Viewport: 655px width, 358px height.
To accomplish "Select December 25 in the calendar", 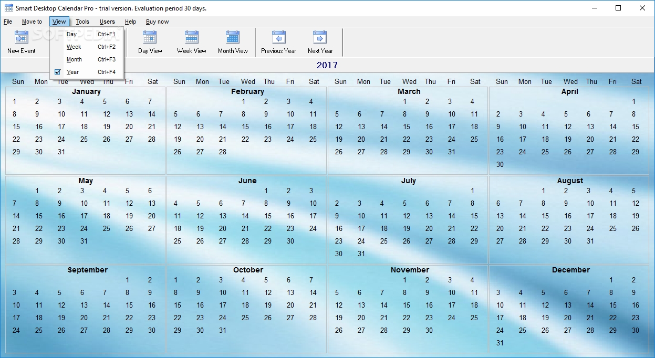I will click(x=523, y=330).
